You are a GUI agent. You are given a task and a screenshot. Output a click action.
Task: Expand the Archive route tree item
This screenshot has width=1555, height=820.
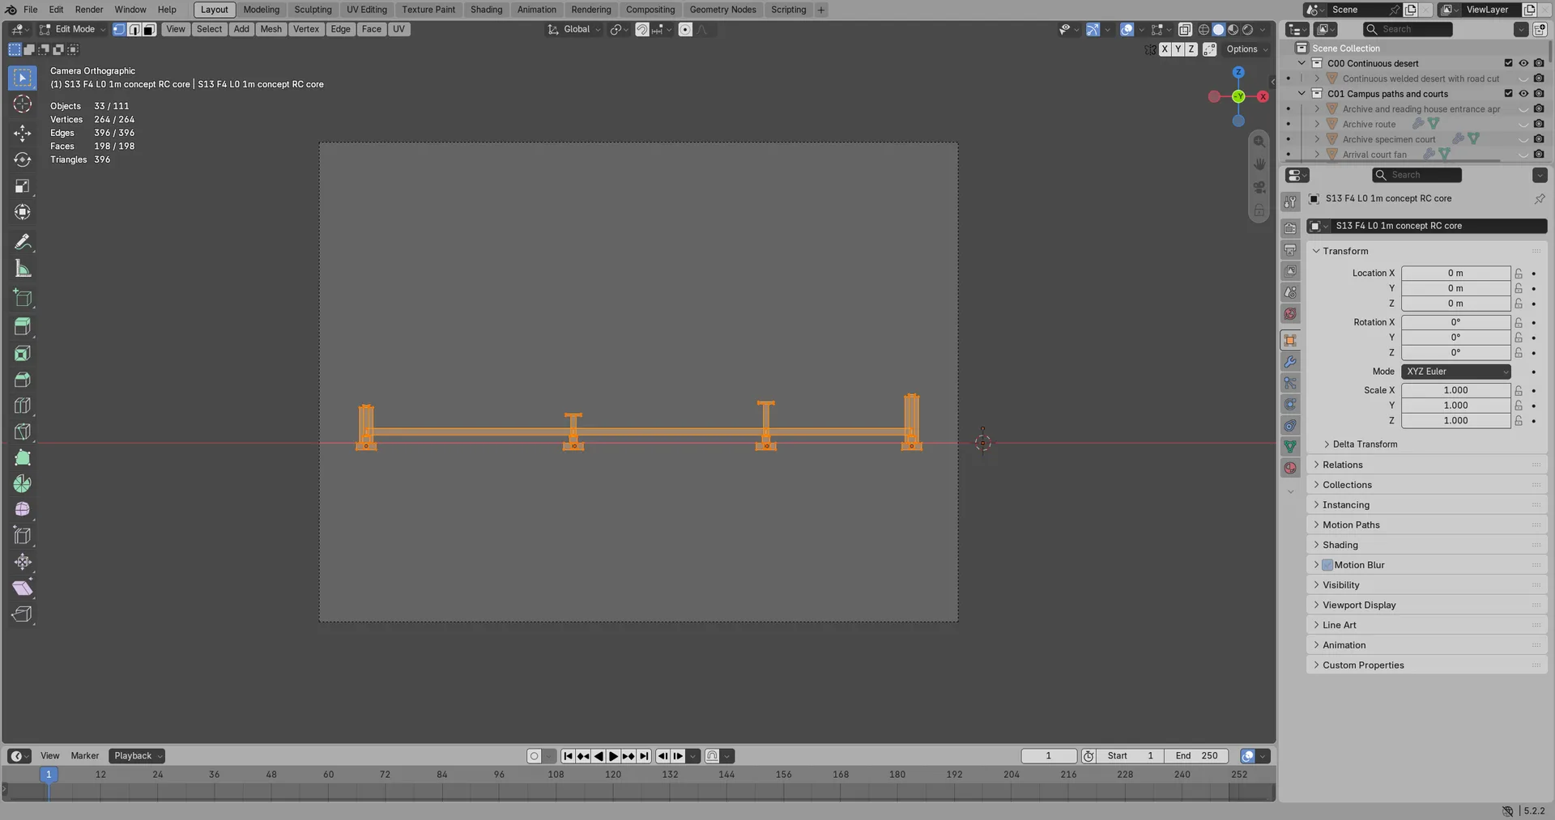coord(1317,124)
